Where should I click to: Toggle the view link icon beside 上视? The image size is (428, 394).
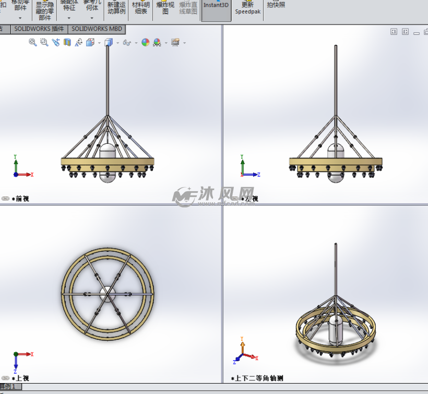pyautogui.click(x=5, y=378)
